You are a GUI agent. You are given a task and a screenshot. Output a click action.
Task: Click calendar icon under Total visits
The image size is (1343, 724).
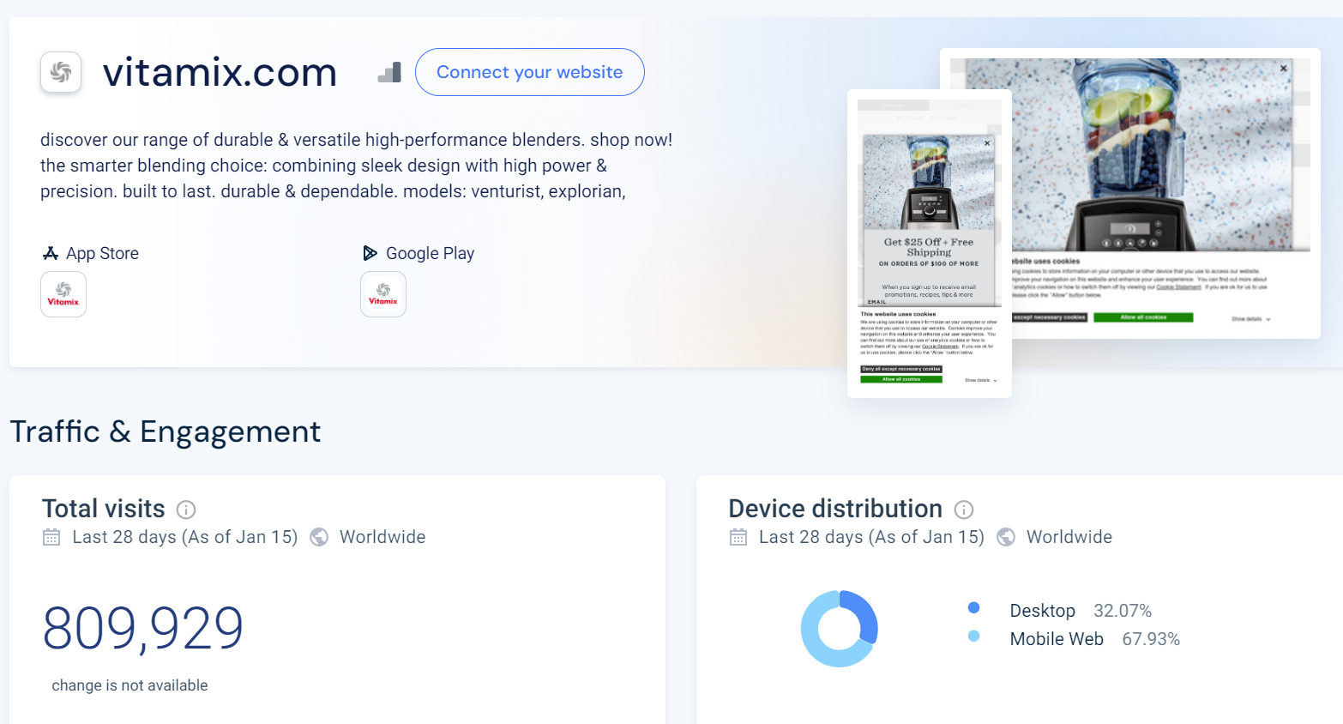coord(51,537)
